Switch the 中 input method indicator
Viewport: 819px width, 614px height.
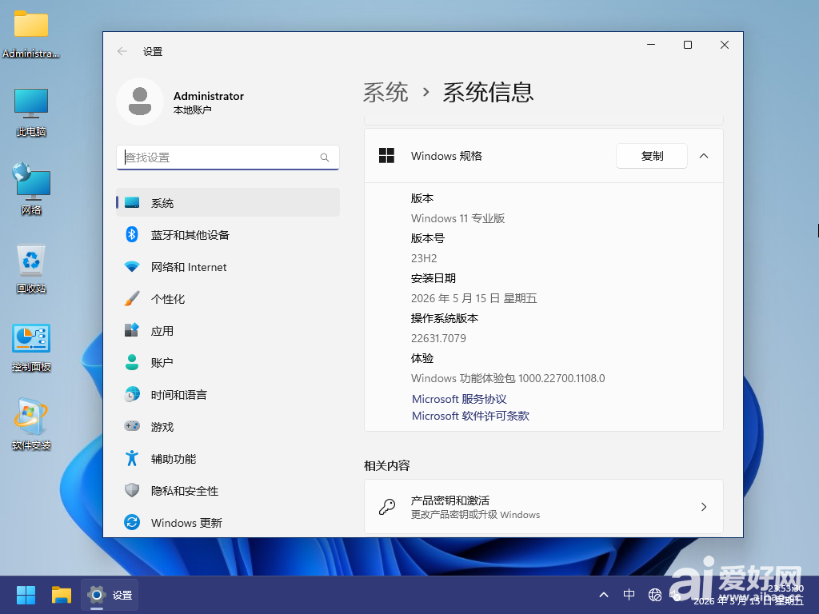pos(629,595)
